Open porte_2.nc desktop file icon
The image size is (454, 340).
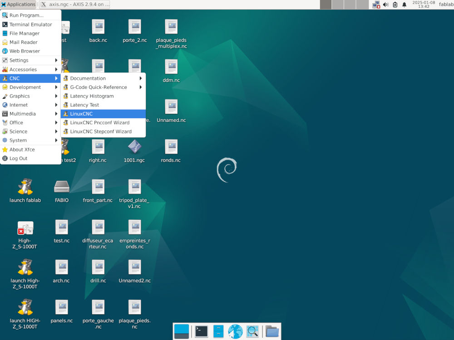pos(135,27)
